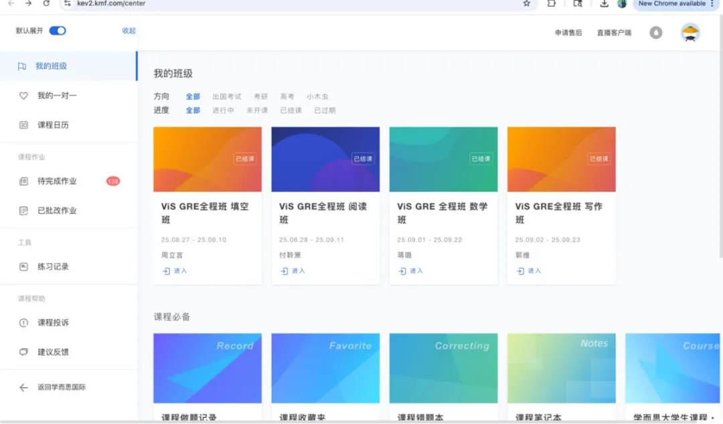
Task: Click the back arrow for 返回学而思国际
Action: pos(23,387)
